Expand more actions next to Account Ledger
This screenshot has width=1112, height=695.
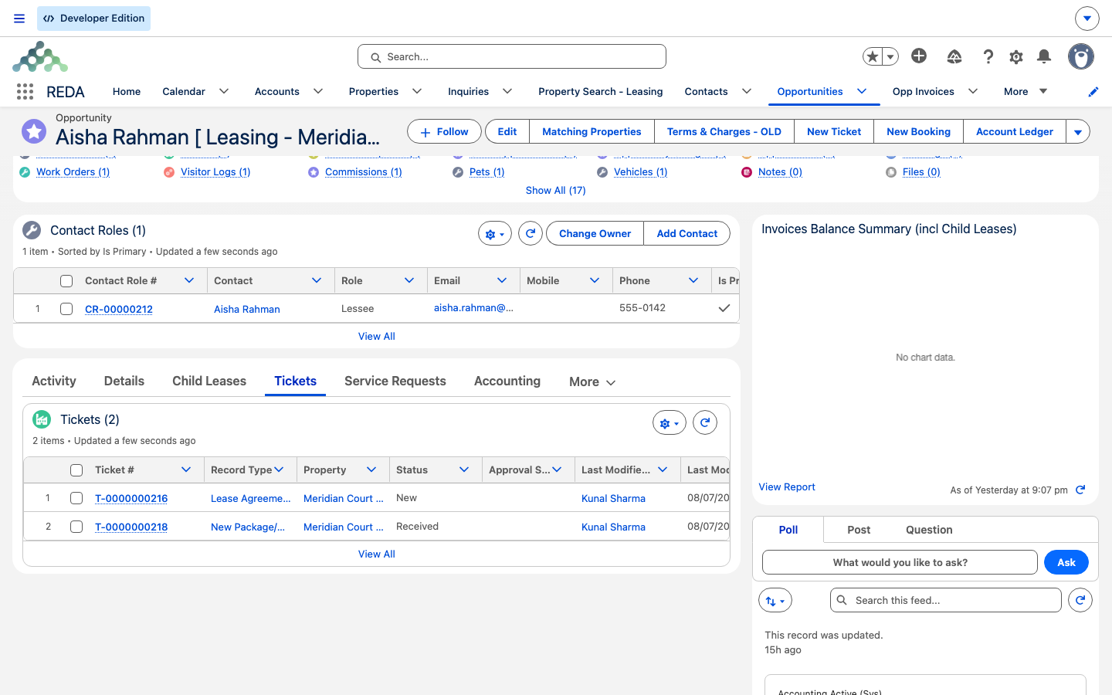point(1078,131)
